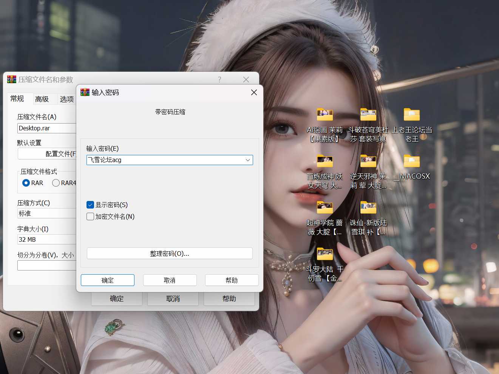Switch to the 高级 tab
Viewport: 499px width, 374px height.
click(42, 99)
